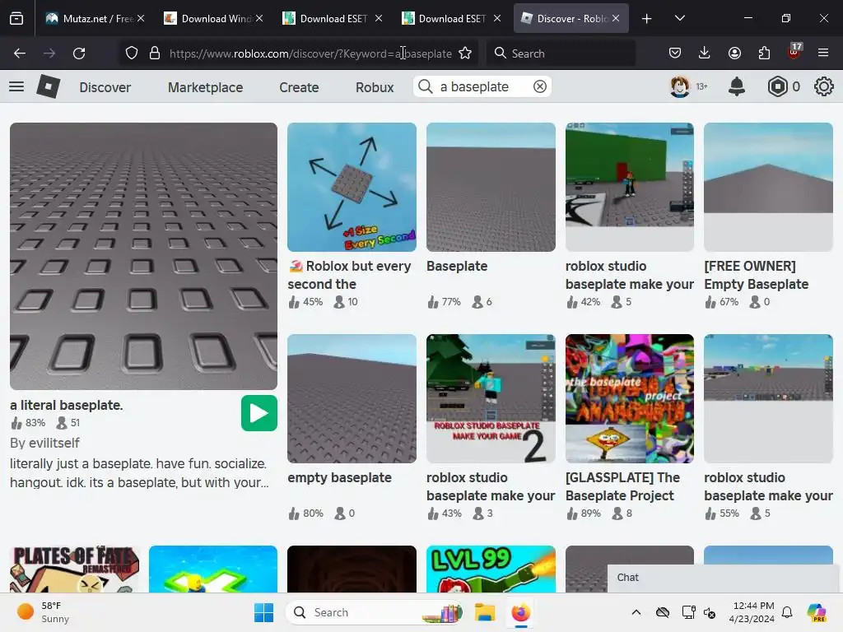Viewport: 843px width, 632px height.
Task: Click the Roblox logo home icon
Action: pos(48,86)
